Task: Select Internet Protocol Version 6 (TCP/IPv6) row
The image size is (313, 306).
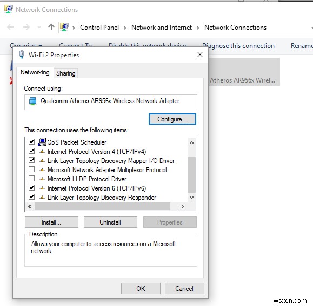Action: tap(97, 188)
